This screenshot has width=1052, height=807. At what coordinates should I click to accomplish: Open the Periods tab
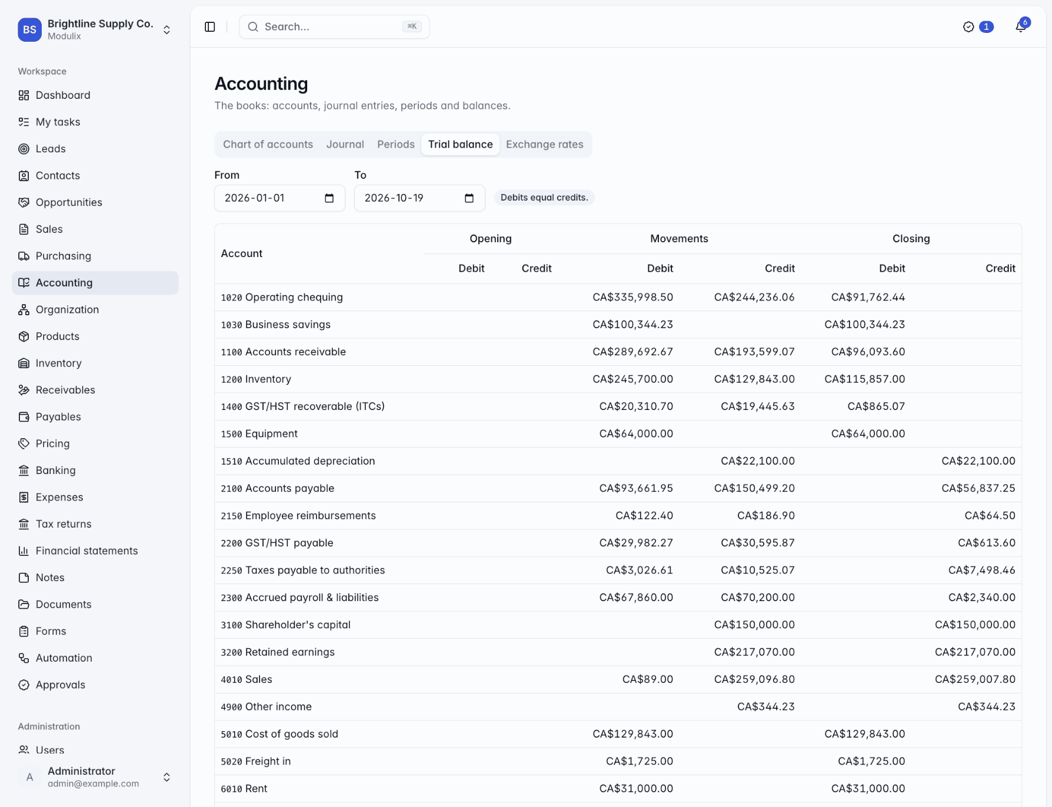click(396, 144)
